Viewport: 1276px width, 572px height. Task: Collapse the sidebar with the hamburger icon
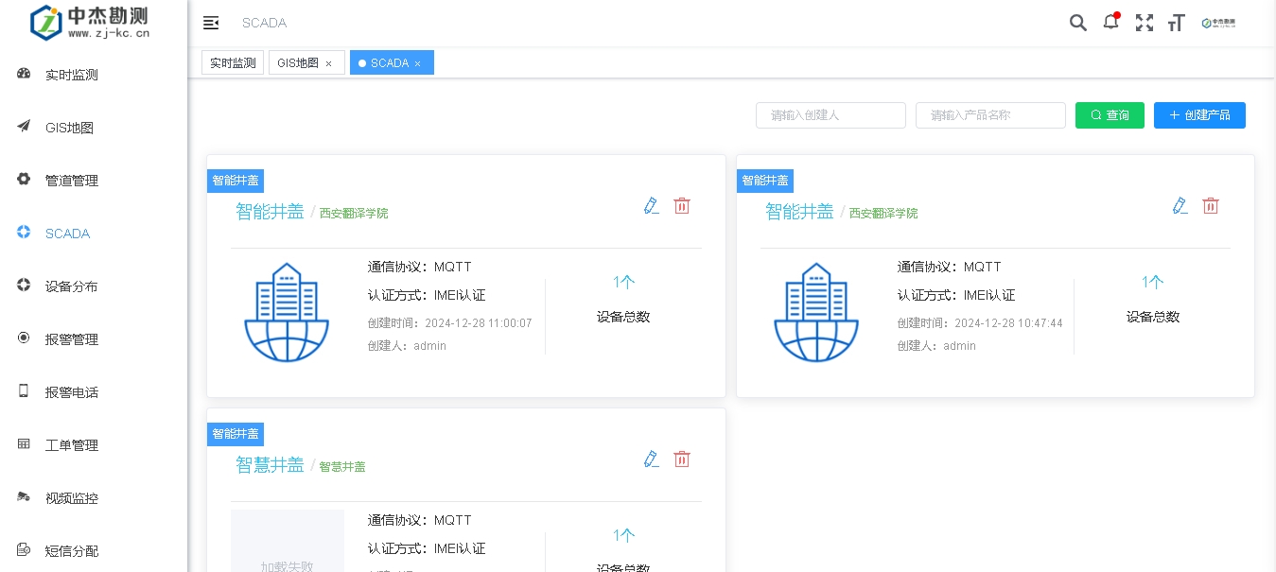pyautogui.click(x=211, y=23)
